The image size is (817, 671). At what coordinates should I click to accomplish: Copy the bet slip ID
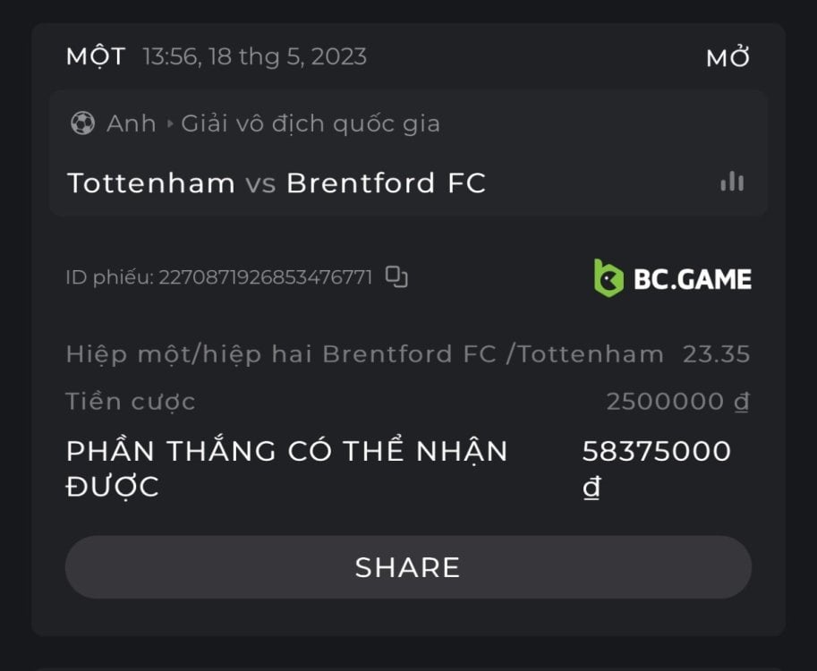(396, 277)
